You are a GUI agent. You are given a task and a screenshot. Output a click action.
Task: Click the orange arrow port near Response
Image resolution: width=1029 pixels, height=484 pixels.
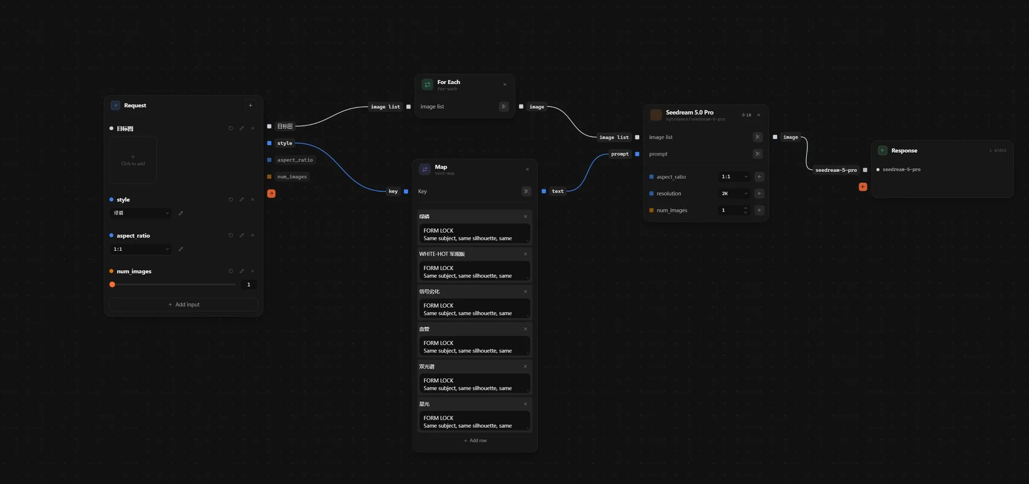click(x=863, y=187)
